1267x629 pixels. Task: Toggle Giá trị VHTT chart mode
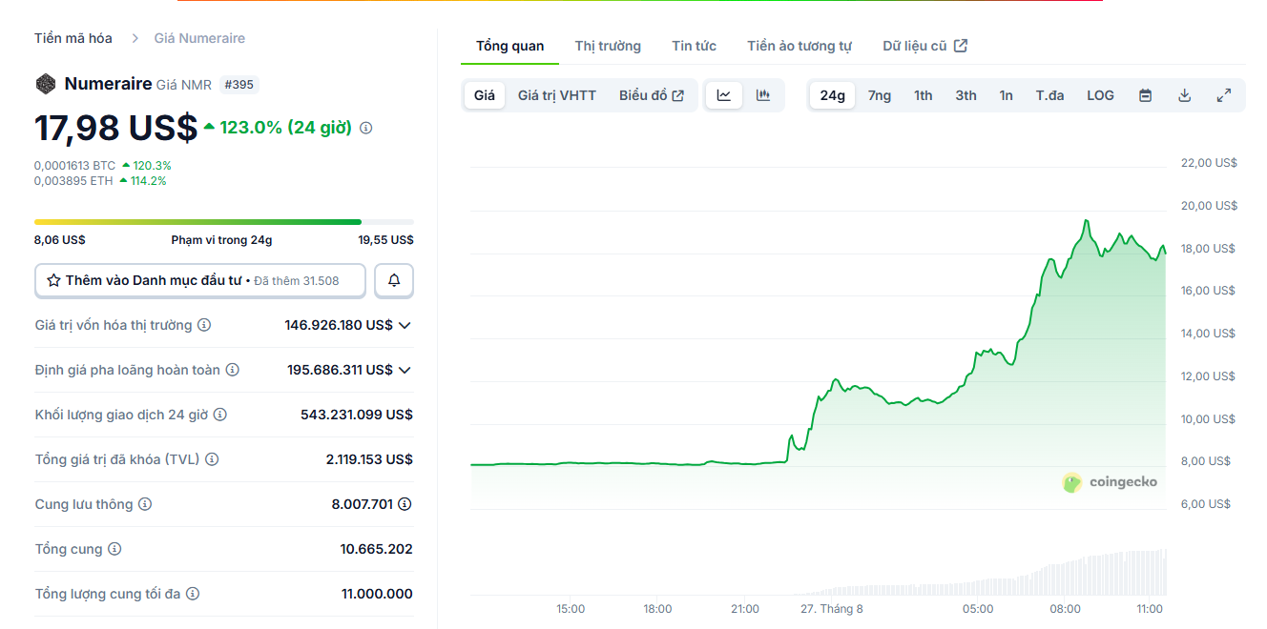pos(556,95)
